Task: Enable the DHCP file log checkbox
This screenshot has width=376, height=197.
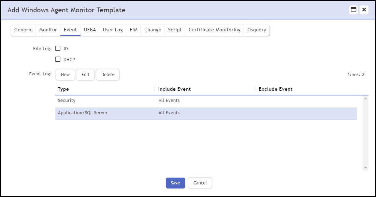Action: [58, 59]
